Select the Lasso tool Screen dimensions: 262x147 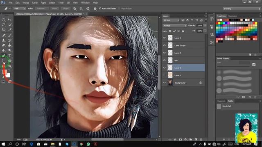click(x=3, y=24)
